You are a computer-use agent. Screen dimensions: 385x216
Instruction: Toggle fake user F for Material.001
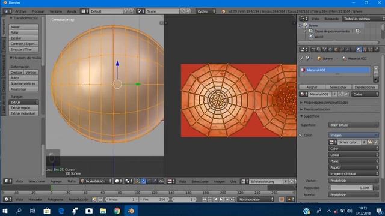(x=334, y=94)
